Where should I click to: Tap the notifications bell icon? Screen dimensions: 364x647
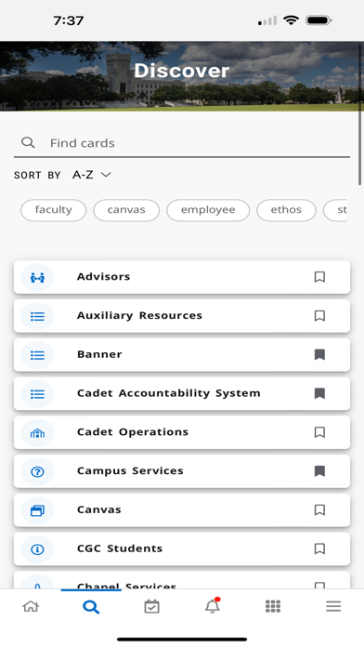pos(213,605)
